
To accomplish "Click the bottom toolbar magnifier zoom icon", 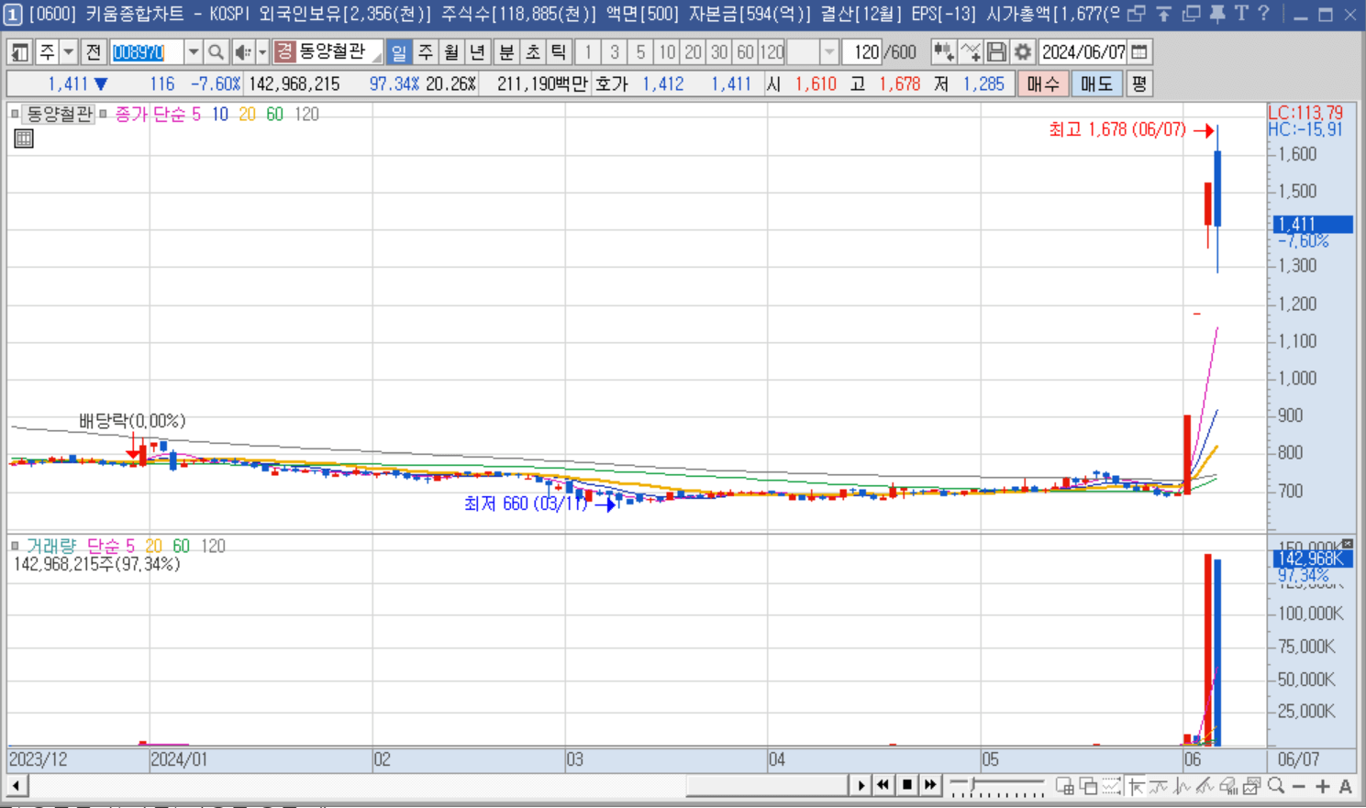I will point(1276,786).
